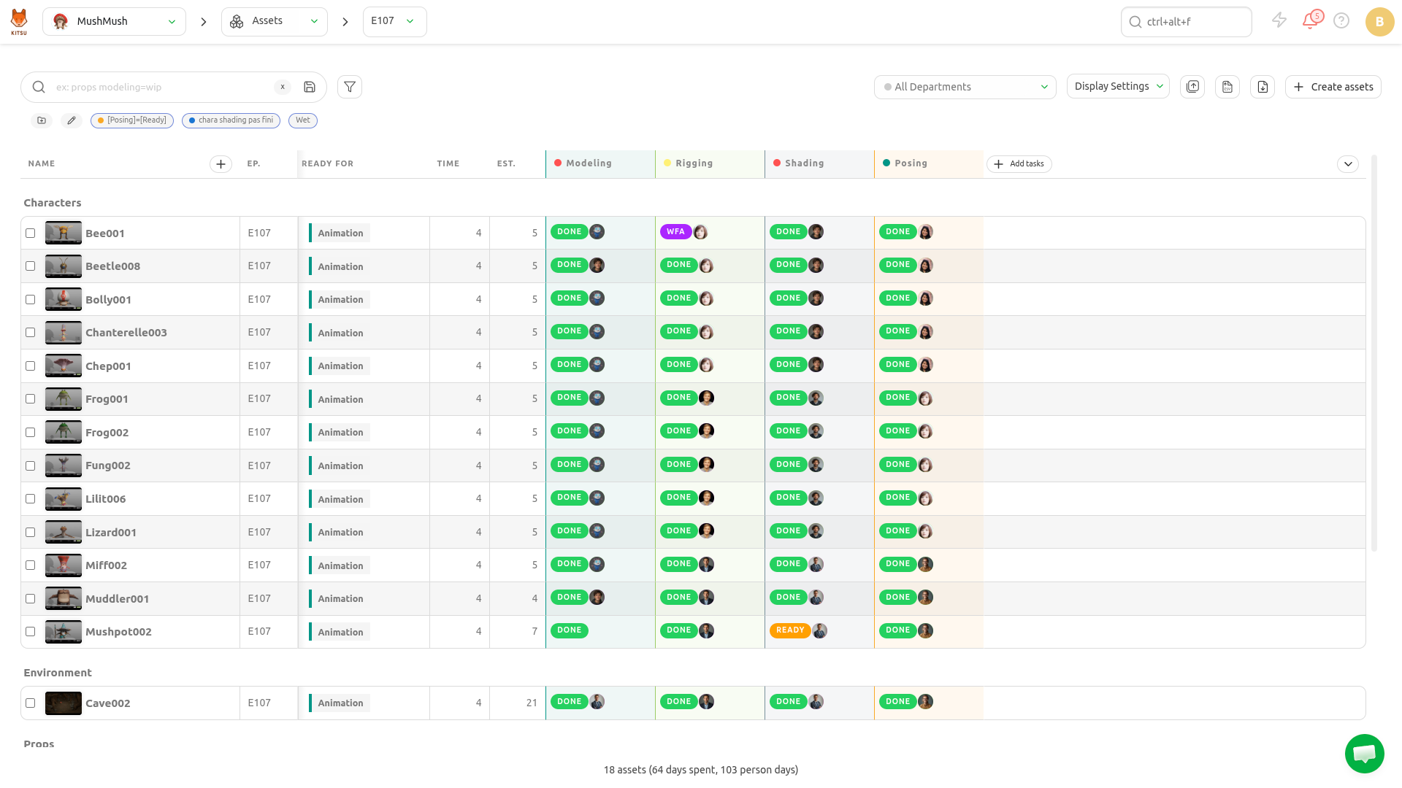
Task: Expand the Display Settings dropdown
Action: click(x=1118, y=86)
